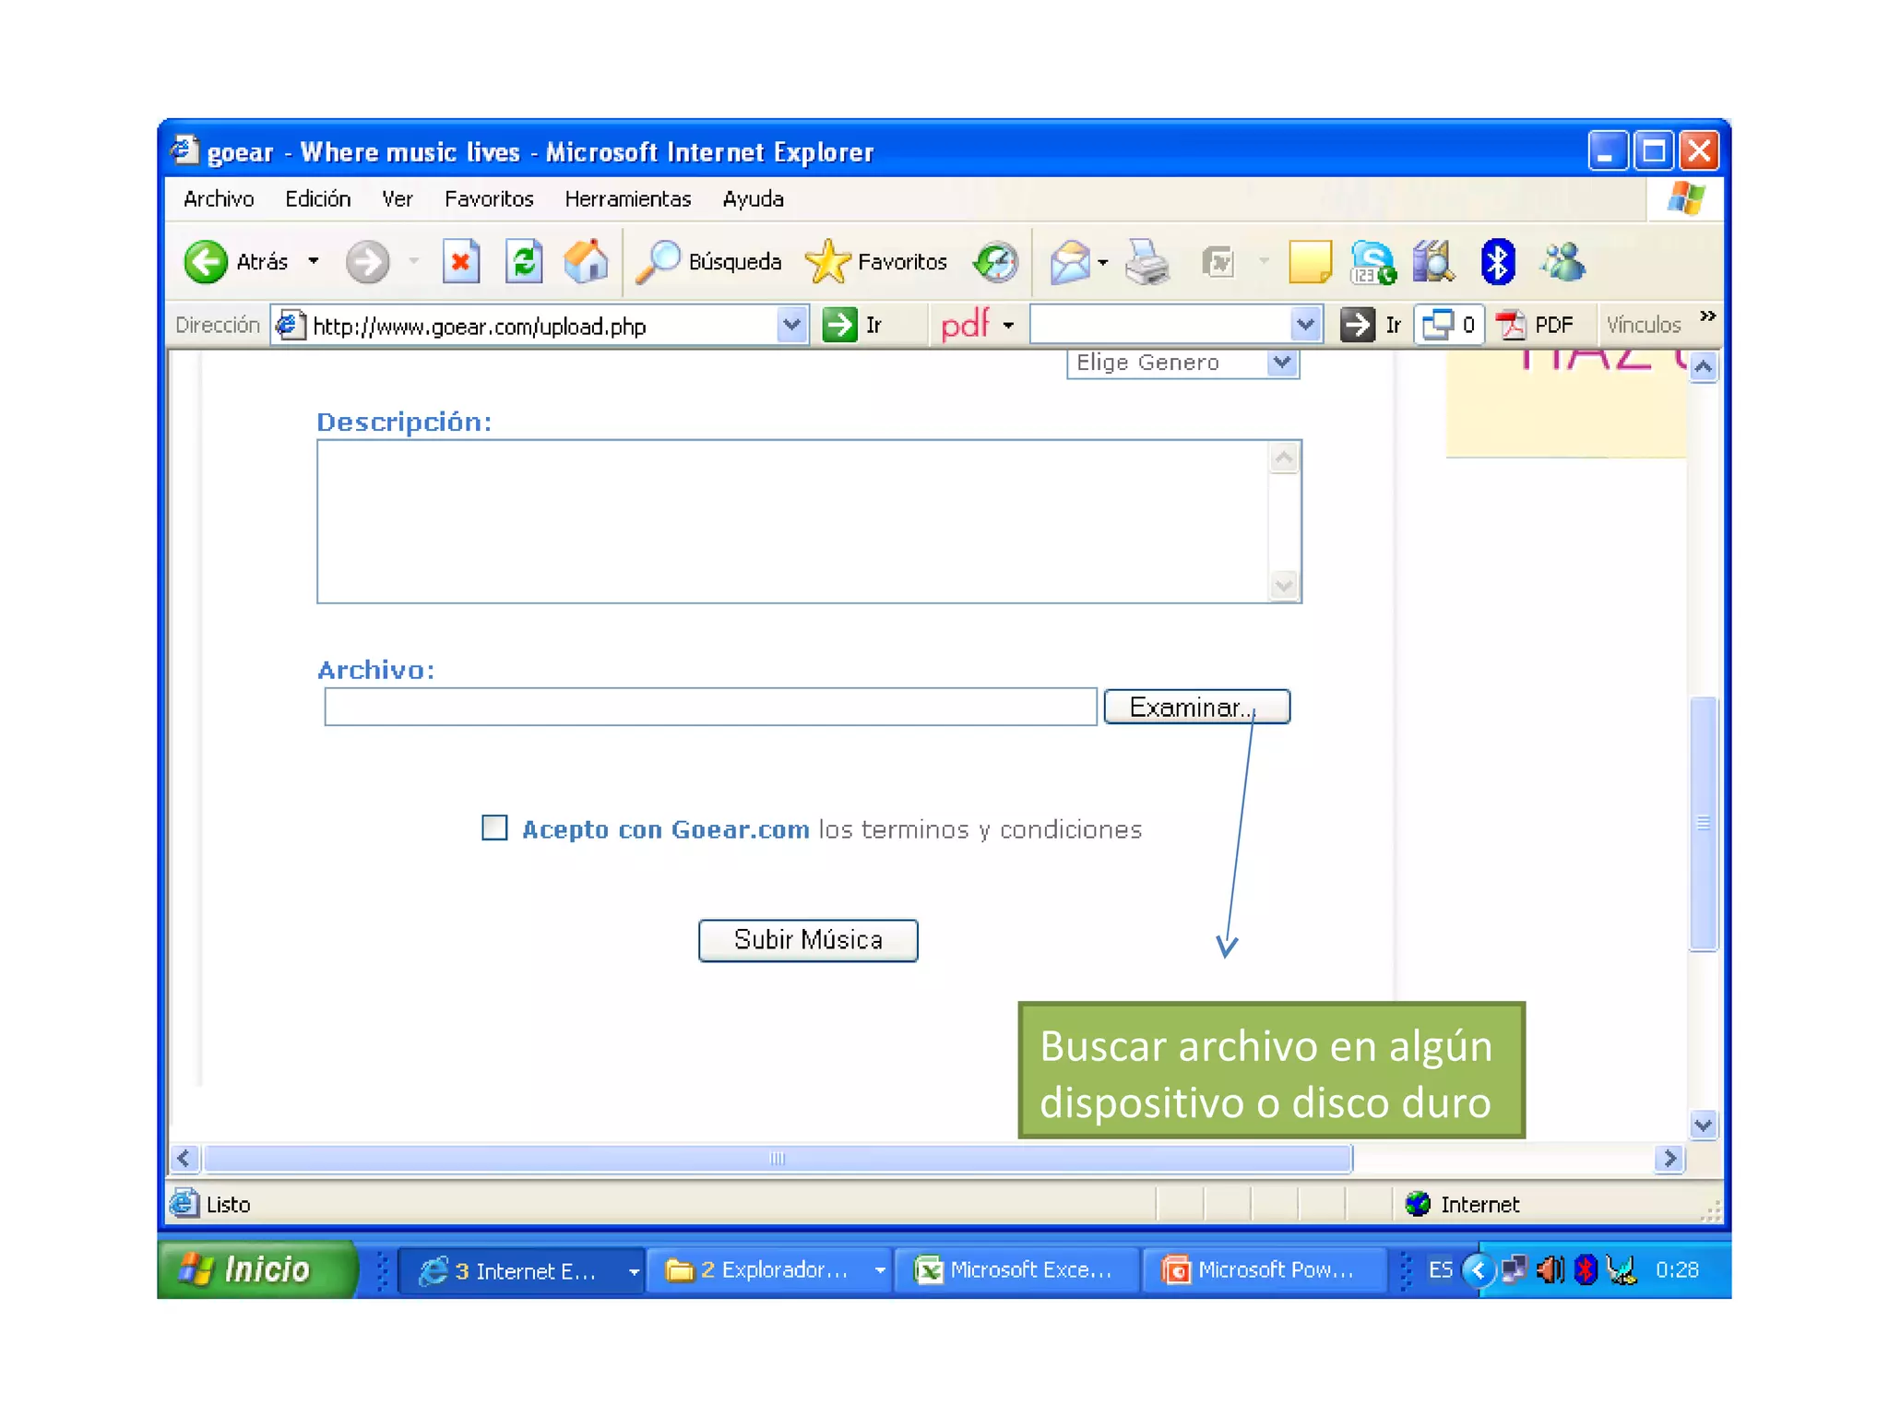Screen dimensions: 1889x1417
Task: Open the address bar URL dropdown
Action: click(x=791, y=325)
